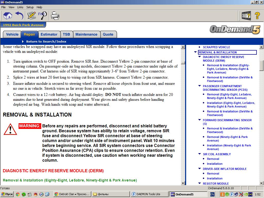This screenshot has width=264, height=198.
Task: Open the video tutorial filmstrip icon
Action: click(x=246, y=16)
